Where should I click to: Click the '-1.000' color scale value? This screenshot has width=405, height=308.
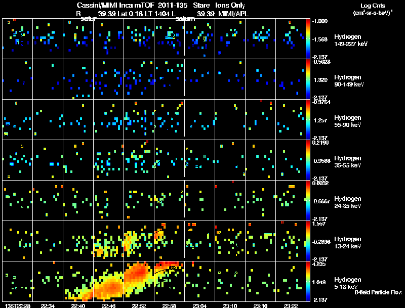[x=320, y=21]
